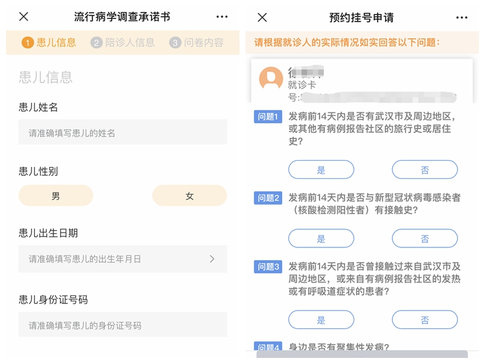
Task: Click the 患儿姓名 input field
Action: pos(122,132)
